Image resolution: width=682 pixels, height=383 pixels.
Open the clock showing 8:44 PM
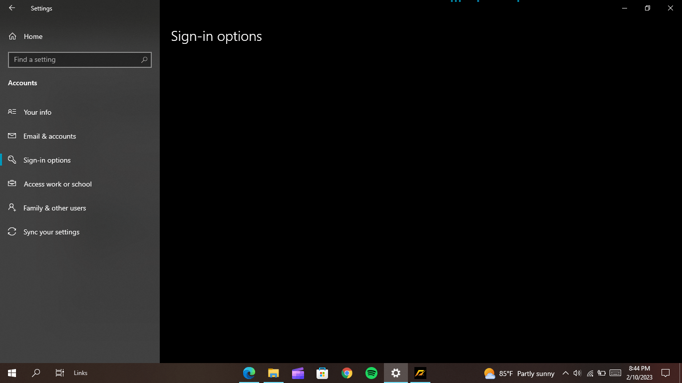pyautogui.click(x=640, y=373)
